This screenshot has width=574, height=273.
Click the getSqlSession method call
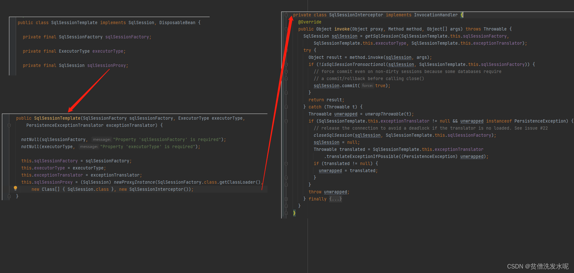[382, 36]
